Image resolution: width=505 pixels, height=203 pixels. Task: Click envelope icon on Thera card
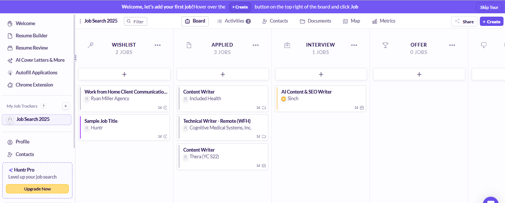pyautogui.click(x=264, y=166)
